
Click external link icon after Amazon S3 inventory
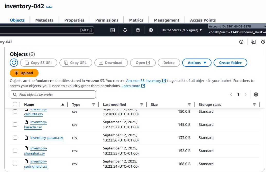164,81
